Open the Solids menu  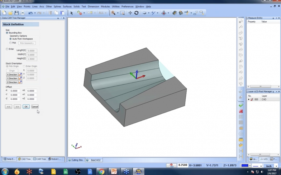click(x=77, y=7)
